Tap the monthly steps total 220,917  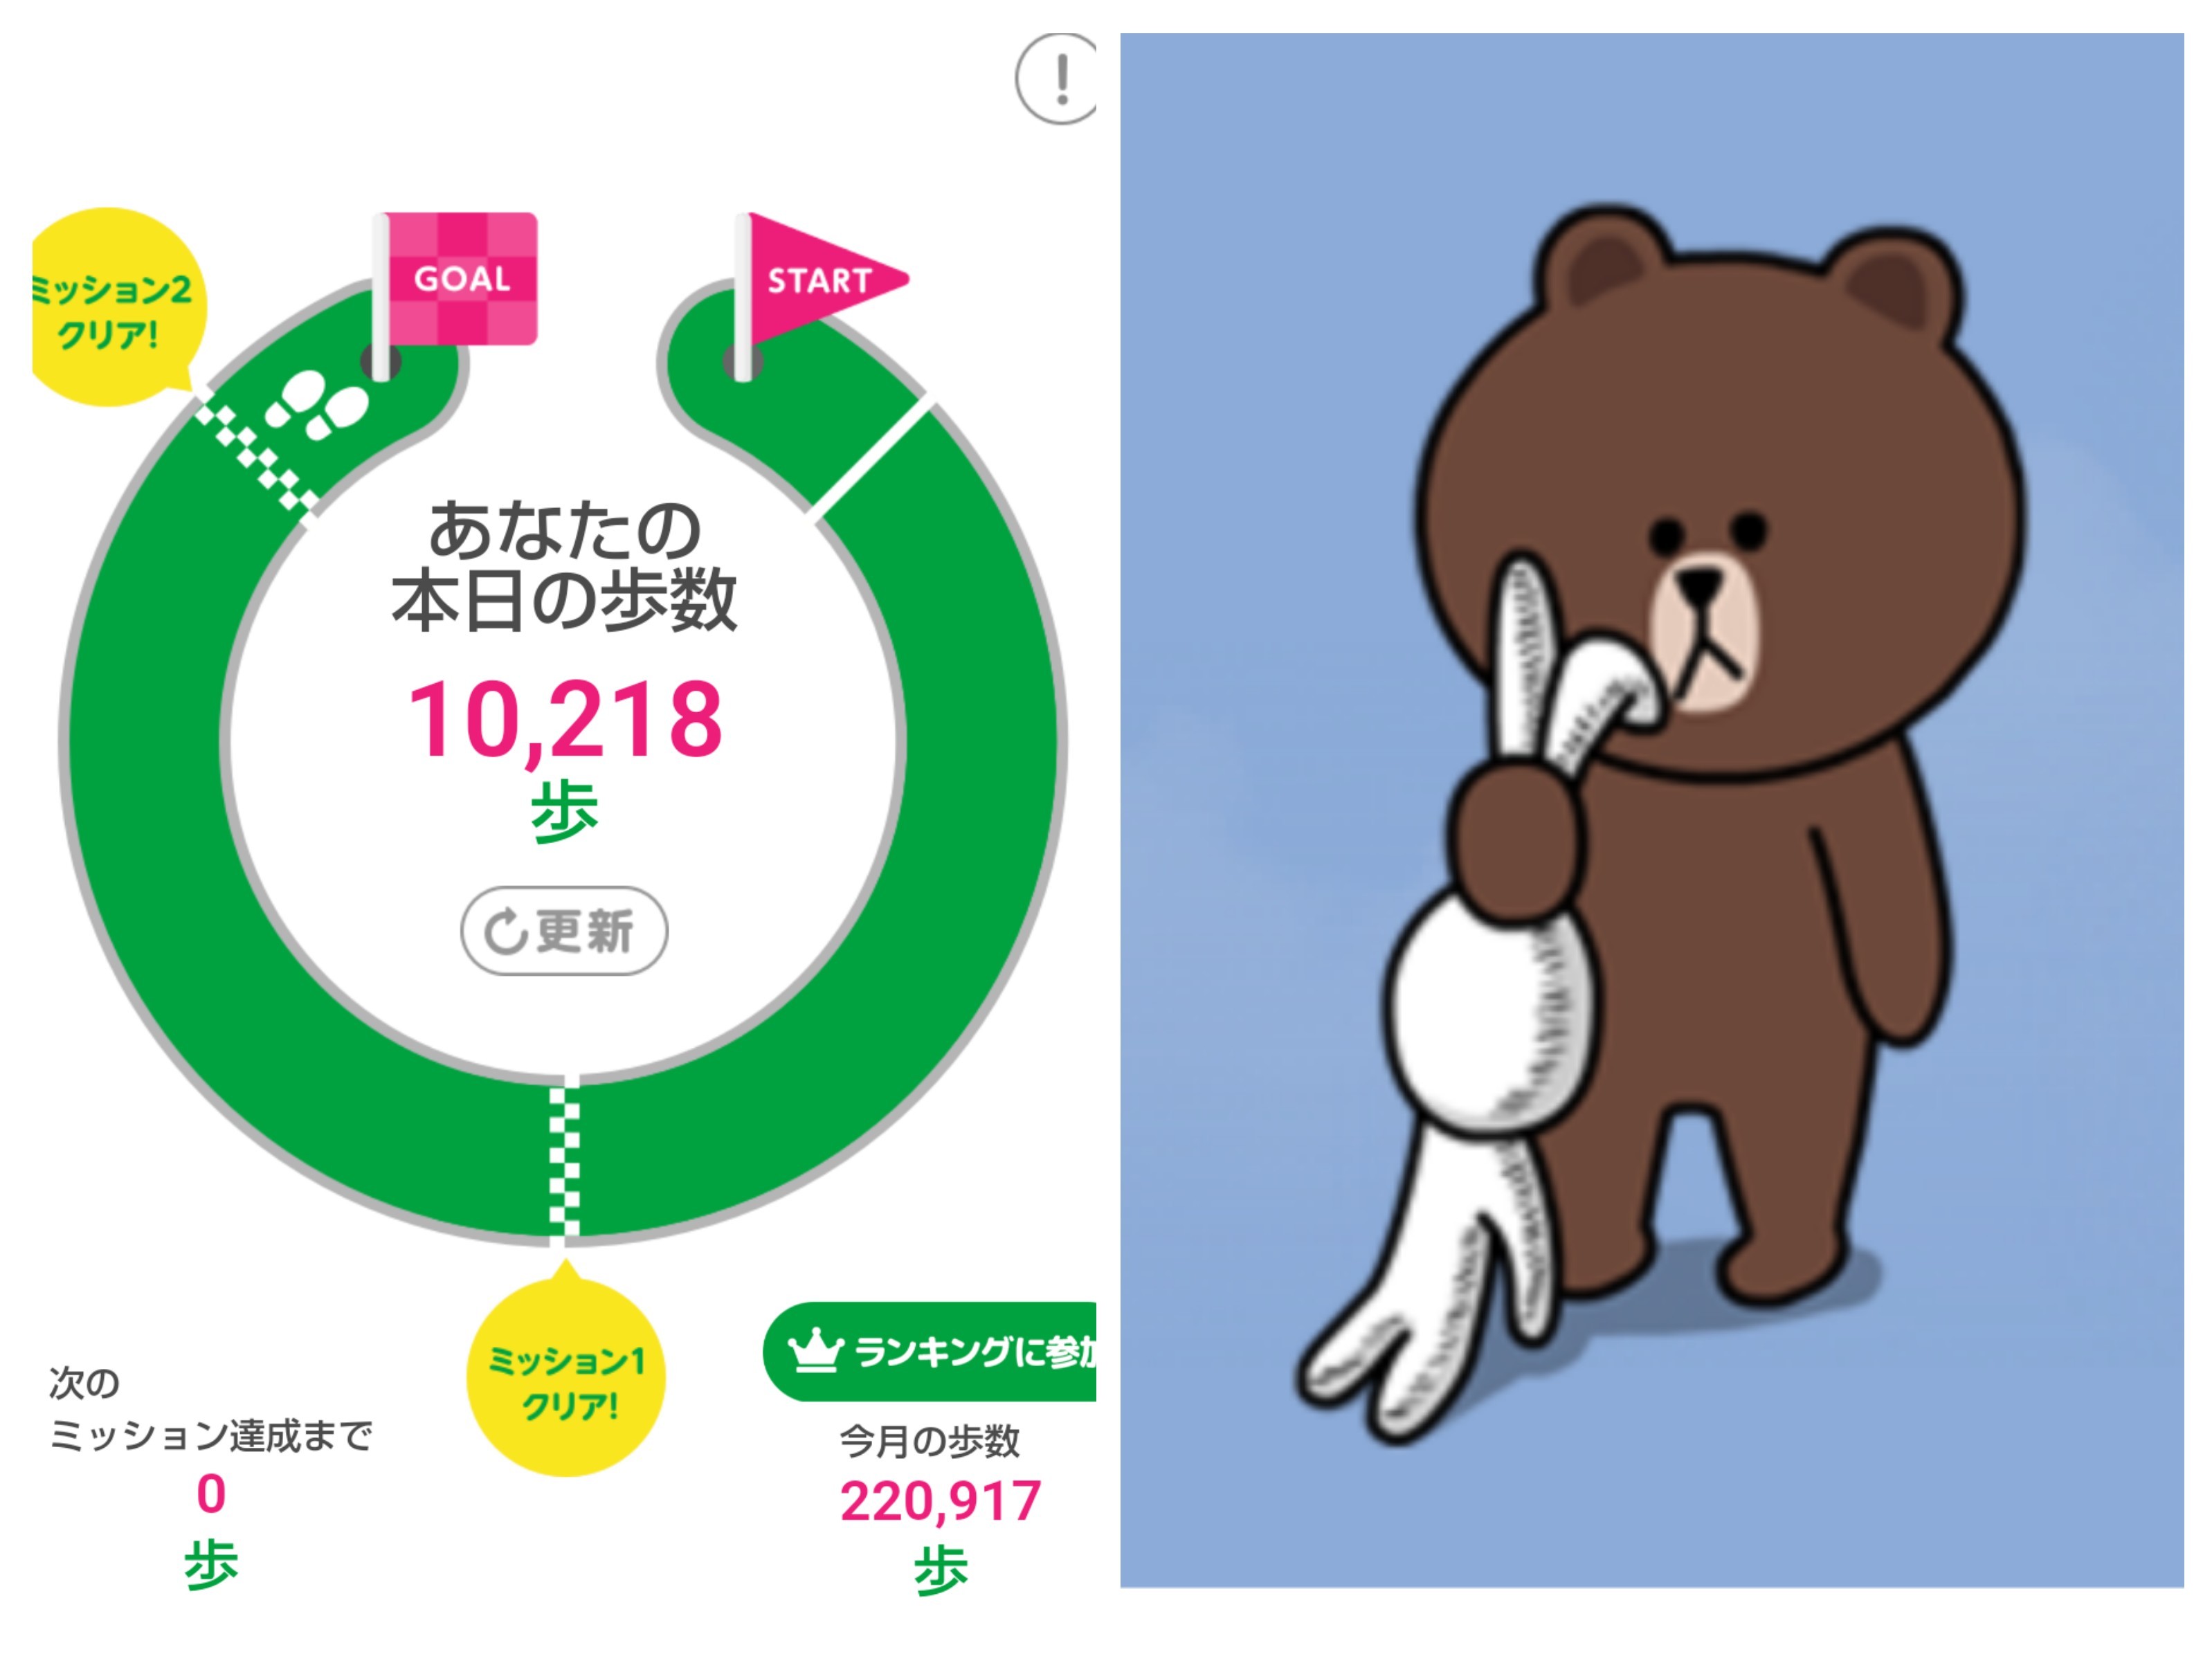coord(940,1502)
